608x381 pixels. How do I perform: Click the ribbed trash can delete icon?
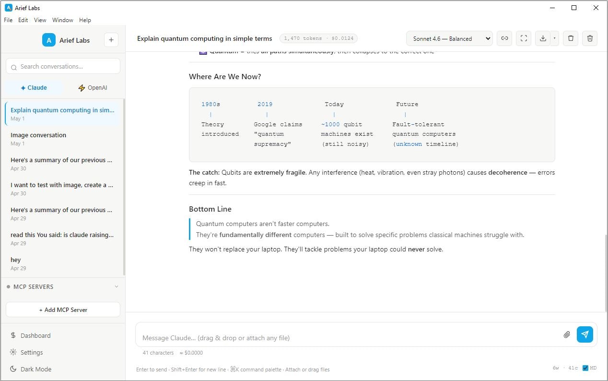click(590, 38)
